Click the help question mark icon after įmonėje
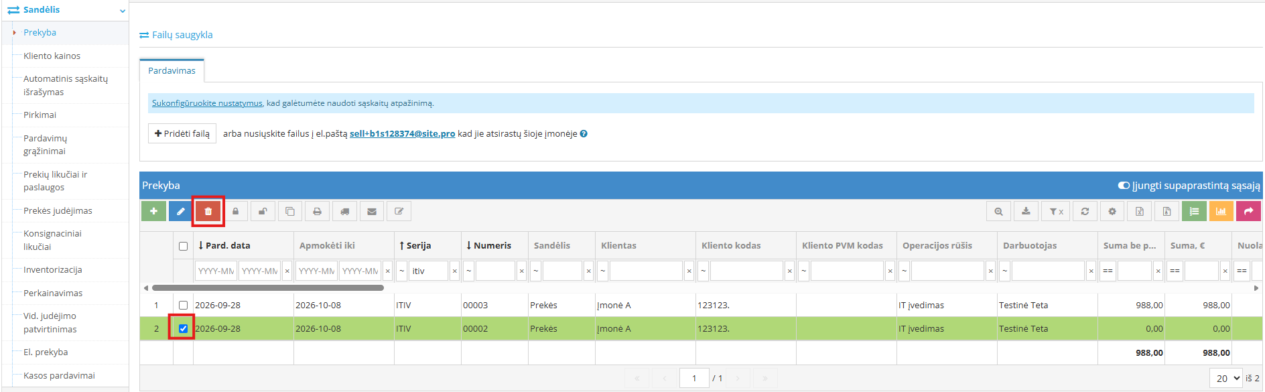Screen dimensions: 1265x392 point(584,133)
